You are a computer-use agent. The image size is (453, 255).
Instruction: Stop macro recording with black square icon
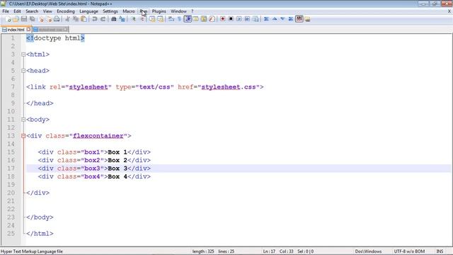tap(231, 19)
